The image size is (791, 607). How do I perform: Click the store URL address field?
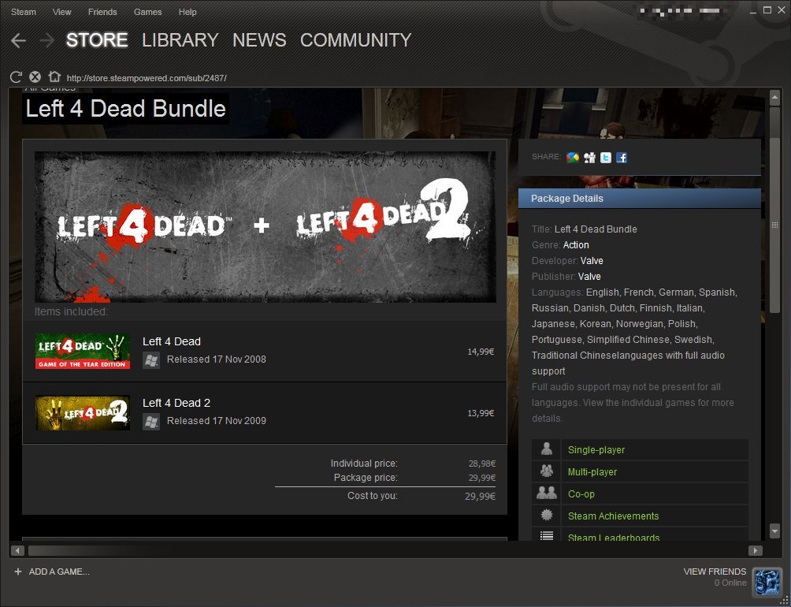[x=147, y=78]
